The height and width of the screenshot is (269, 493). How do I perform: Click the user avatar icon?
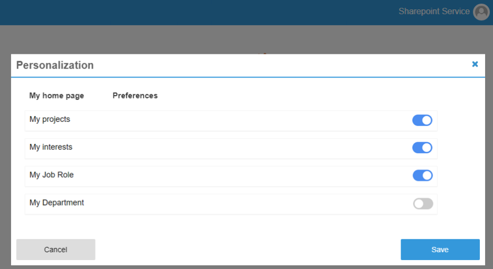(x=481, y=12)
